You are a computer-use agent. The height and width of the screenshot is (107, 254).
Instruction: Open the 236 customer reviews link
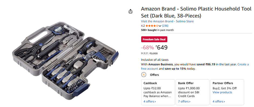[x=165, y=26]
